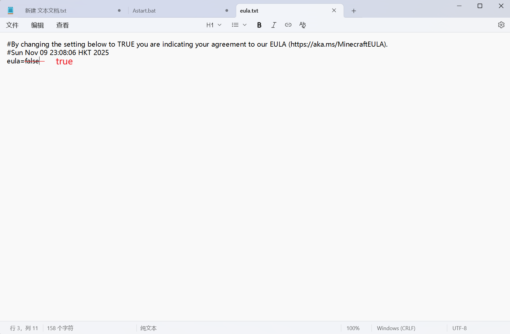Open the 查看 menu
The height and width of the screenshot is (334, 510).
pyautogui.click(x=63, y=25)
